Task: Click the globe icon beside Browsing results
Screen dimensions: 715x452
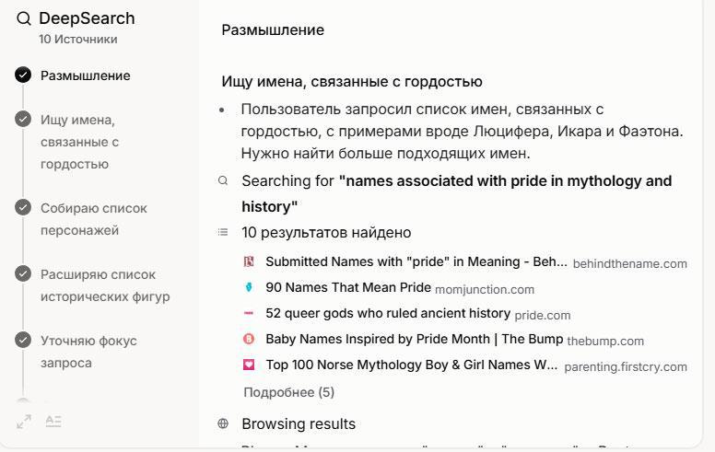Action: pyautogui.click(x=223, y=424)
